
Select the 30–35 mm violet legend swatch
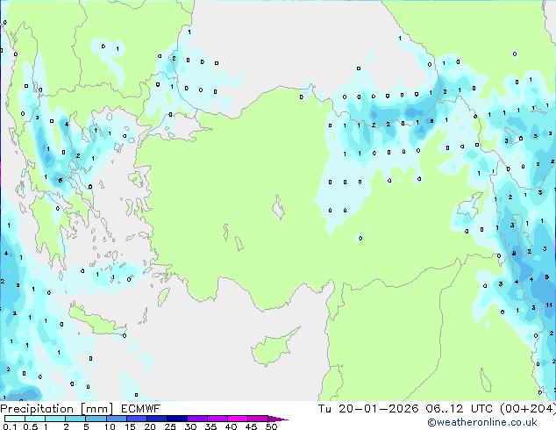tap(196, 419)
